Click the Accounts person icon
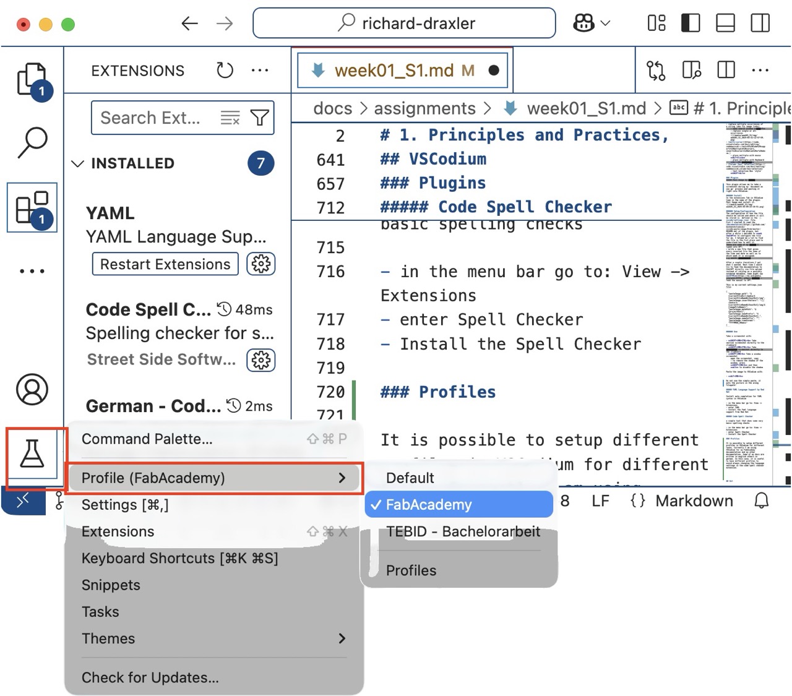792x696 pixels. [32, 389]
